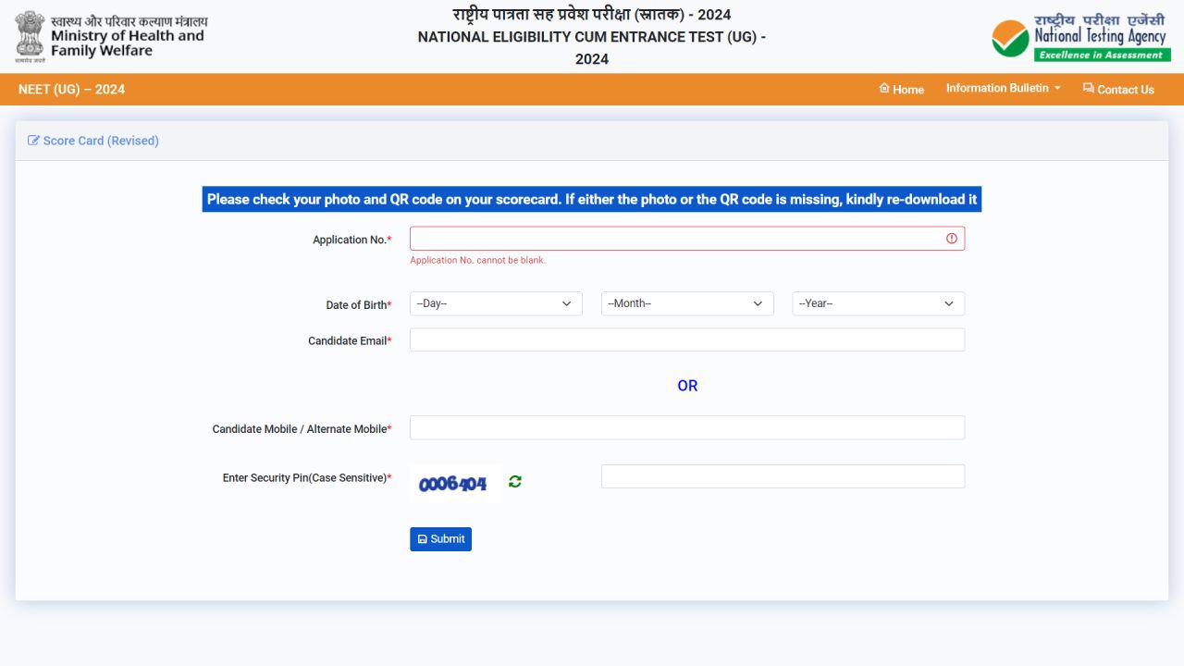
Task: Go to Home in navbar
Action: (902, 89)
